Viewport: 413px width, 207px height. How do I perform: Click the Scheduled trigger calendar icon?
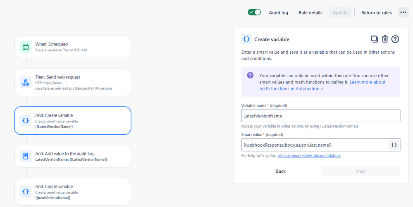[x=26, y=47]
